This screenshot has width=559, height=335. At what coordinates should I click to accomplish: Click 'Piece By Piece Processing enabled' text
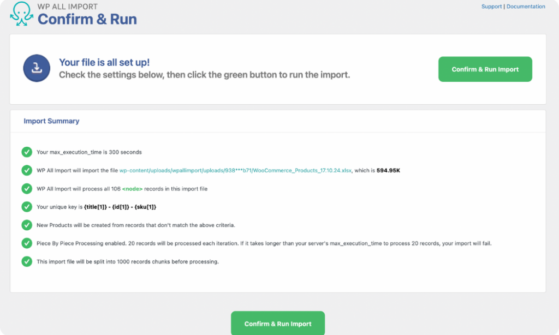(264, 243)
